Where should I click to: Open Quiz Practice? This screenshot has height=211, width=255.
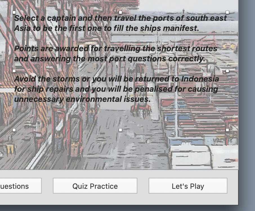tap(95, 186)
